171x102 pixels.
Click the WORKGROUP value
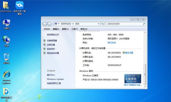114,65
